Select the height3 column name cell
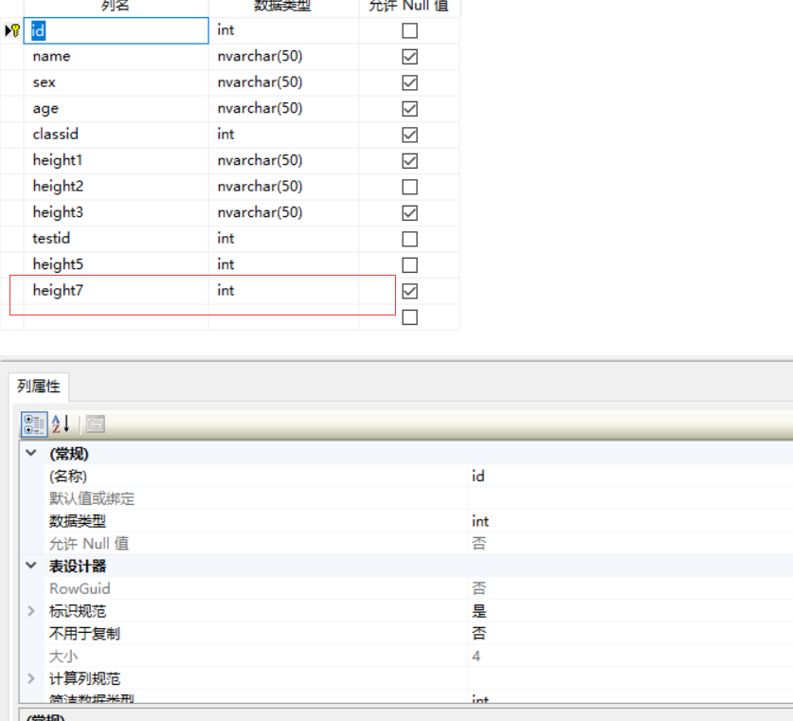The image size is (793, 721). click(x=116, y=212)
